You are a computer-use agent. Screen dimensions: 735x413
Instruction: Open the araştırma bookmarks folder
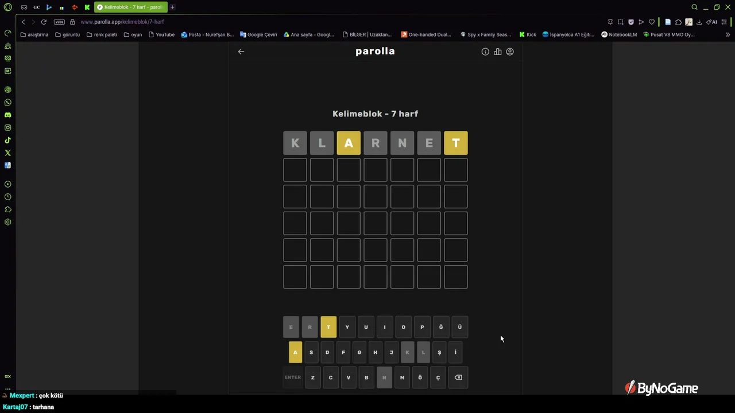coord(34,34)
